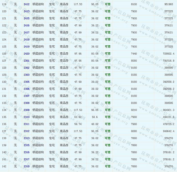Select room number 2301
Image resolution: width=177 pixels, height=172 pixels.
coord(26,61)
